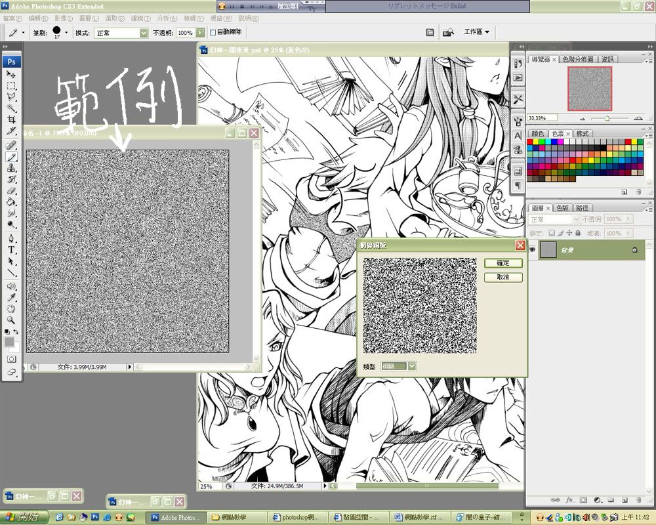Click the Navigator zoom percentage field

(x=543, y=118)
